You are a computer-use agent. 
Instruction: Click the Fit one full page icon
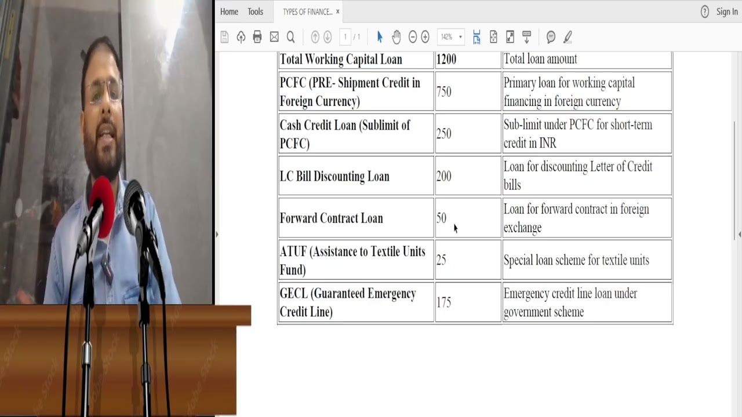click(493, 37)
